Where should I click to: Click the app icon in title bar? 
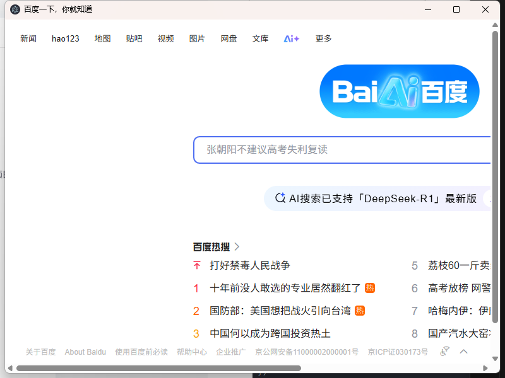(x=15, y=9)
